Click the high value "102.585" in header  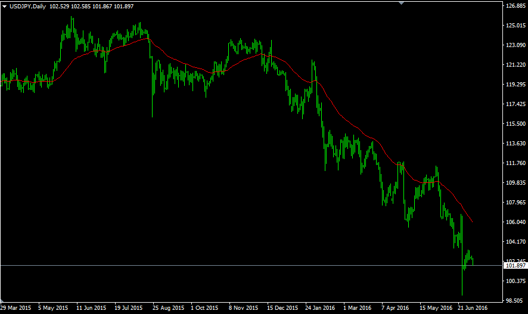[x=80, y=7]
